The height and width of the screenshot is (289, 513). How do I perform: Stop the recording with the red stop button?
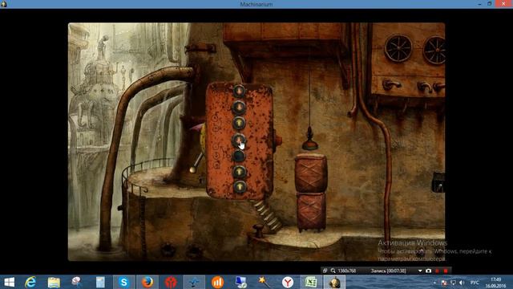click(x=446, y=271)
